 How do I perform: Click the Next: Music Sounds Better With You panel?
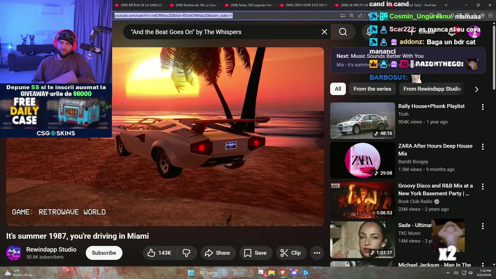(x=408, y=60)
